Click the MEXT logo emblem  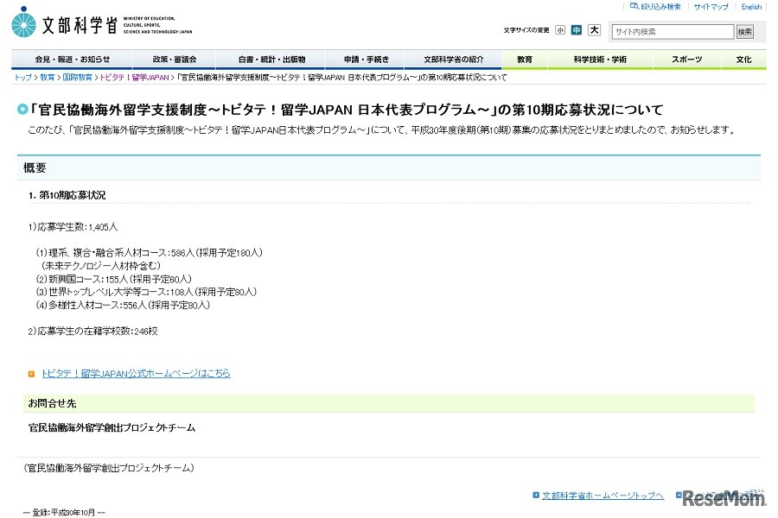[24, 22]
